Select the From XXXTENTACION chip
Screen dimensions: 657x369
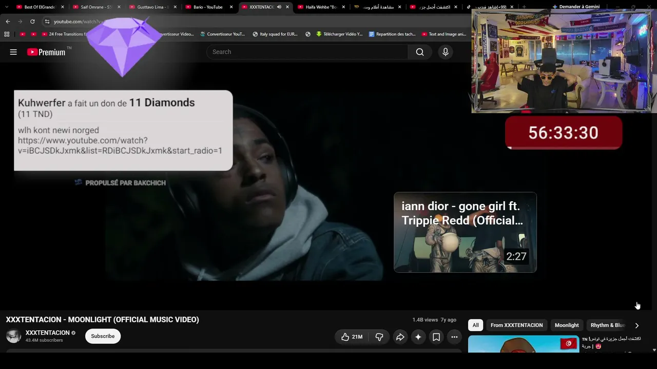[x=516, y=325]
